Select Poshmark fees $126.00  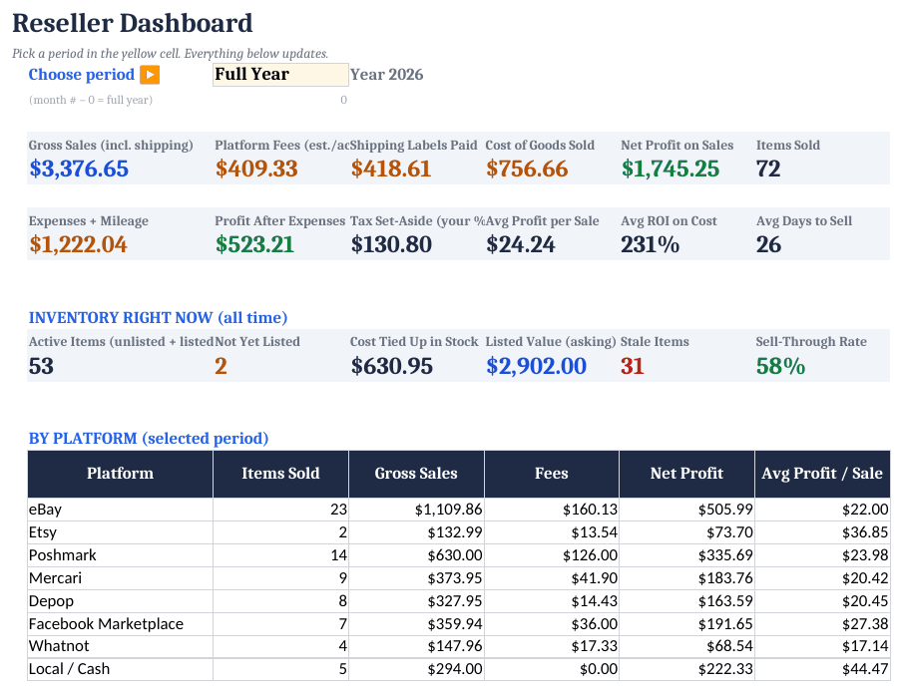(x=552, y=555)
